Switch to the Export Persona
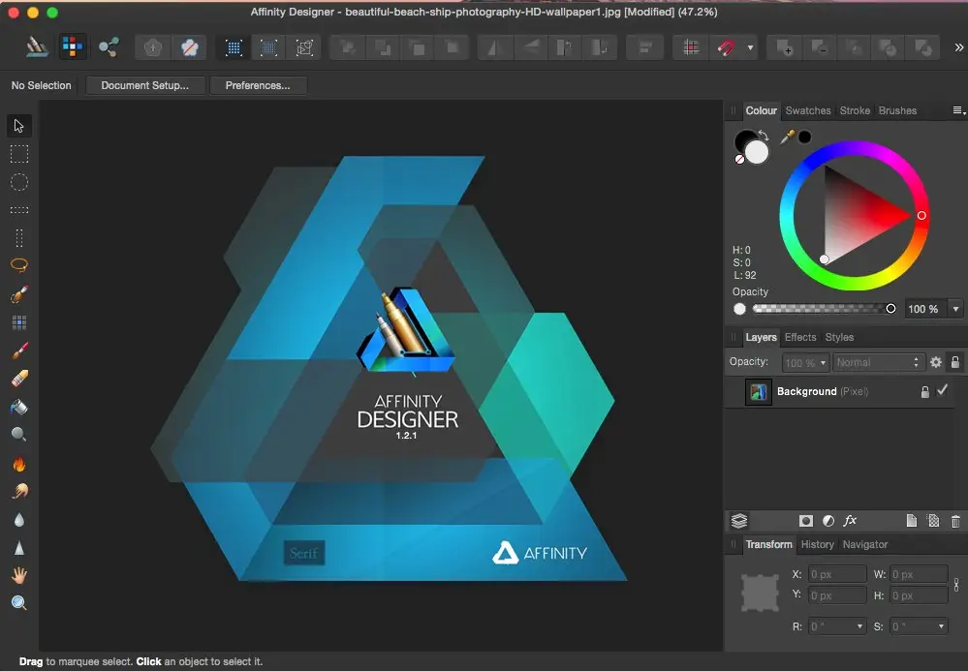The width and height of the screenshot is (968, 671). click(x=109, y=46)
